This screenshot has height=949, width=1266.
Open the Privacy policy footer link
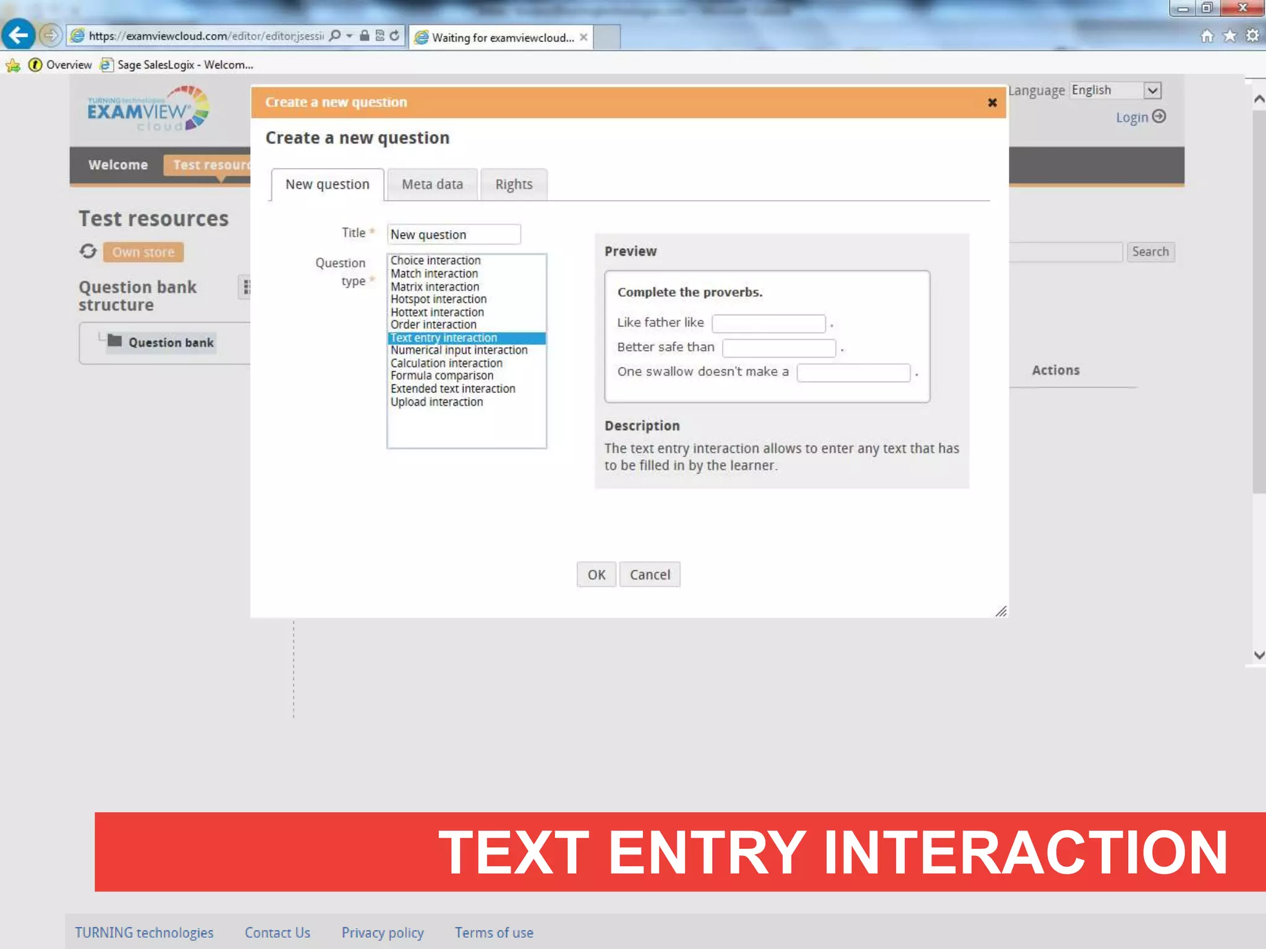click(383, 932)
